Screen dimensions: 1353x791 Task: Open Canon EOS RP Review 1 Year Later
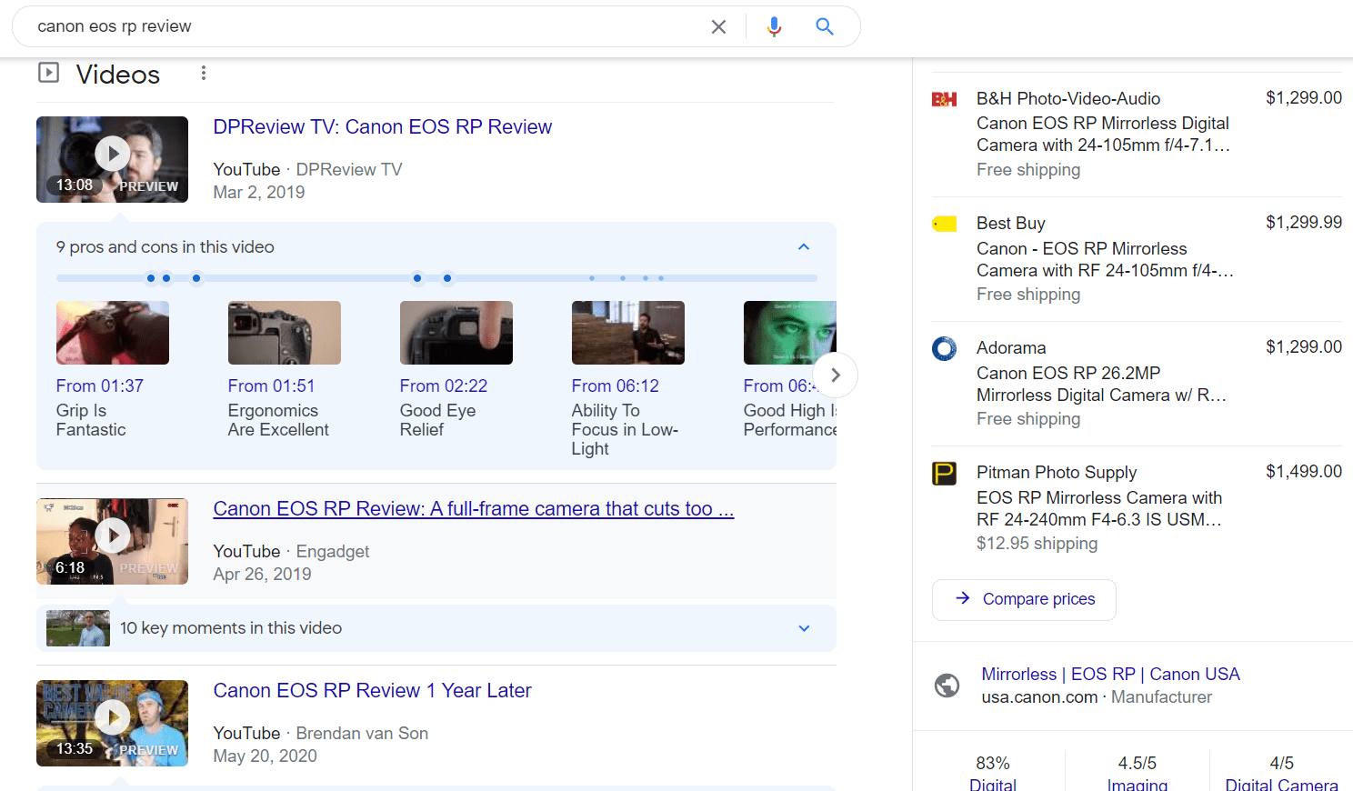[x=372, y=691]
